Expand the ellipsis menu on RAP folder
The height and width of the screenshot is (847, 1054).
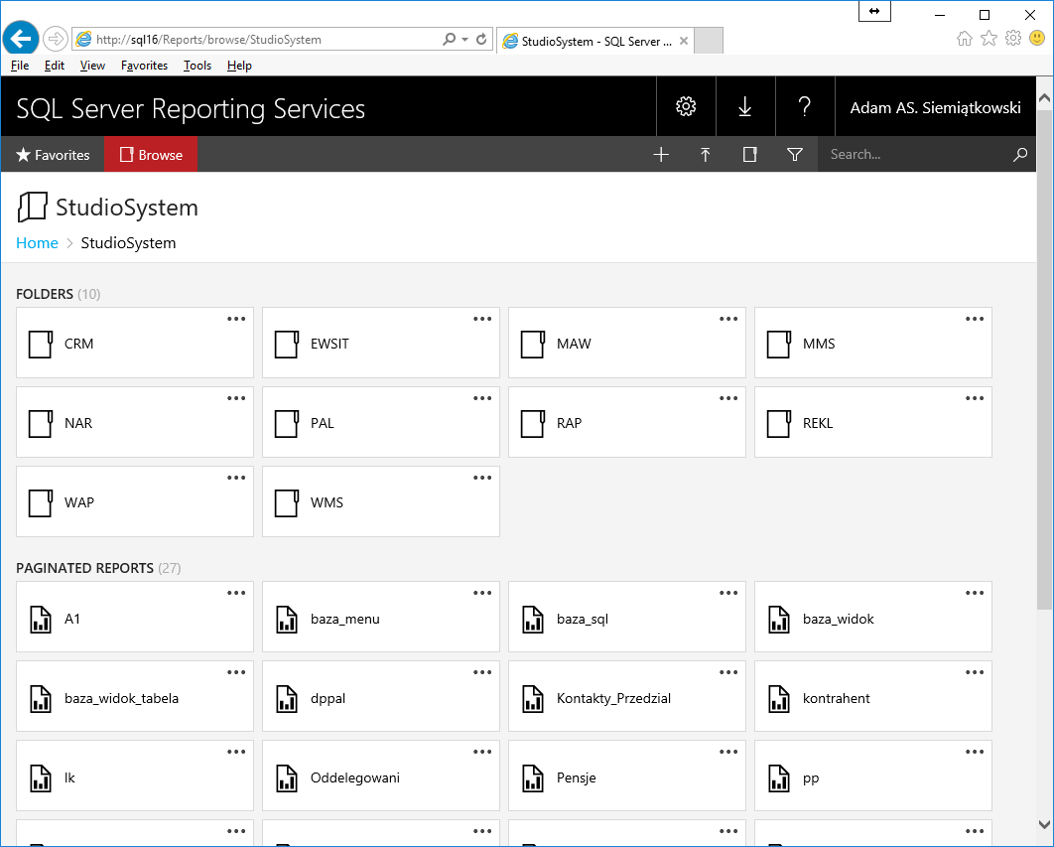[x=728, y=398]
